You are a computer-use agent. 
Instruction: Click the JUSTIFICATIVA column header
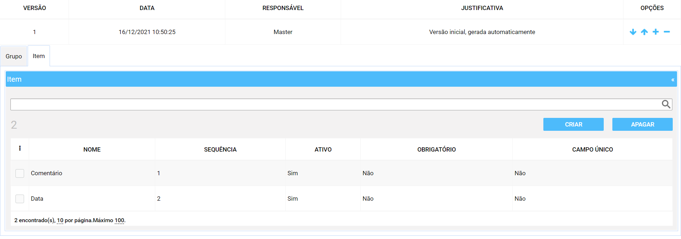pos(482,8)
